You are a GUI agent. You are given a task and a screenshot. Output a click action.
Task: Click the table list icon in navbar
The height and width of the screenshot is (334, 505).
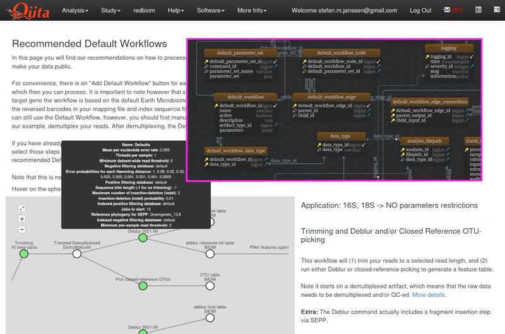[x=478, y=9]
